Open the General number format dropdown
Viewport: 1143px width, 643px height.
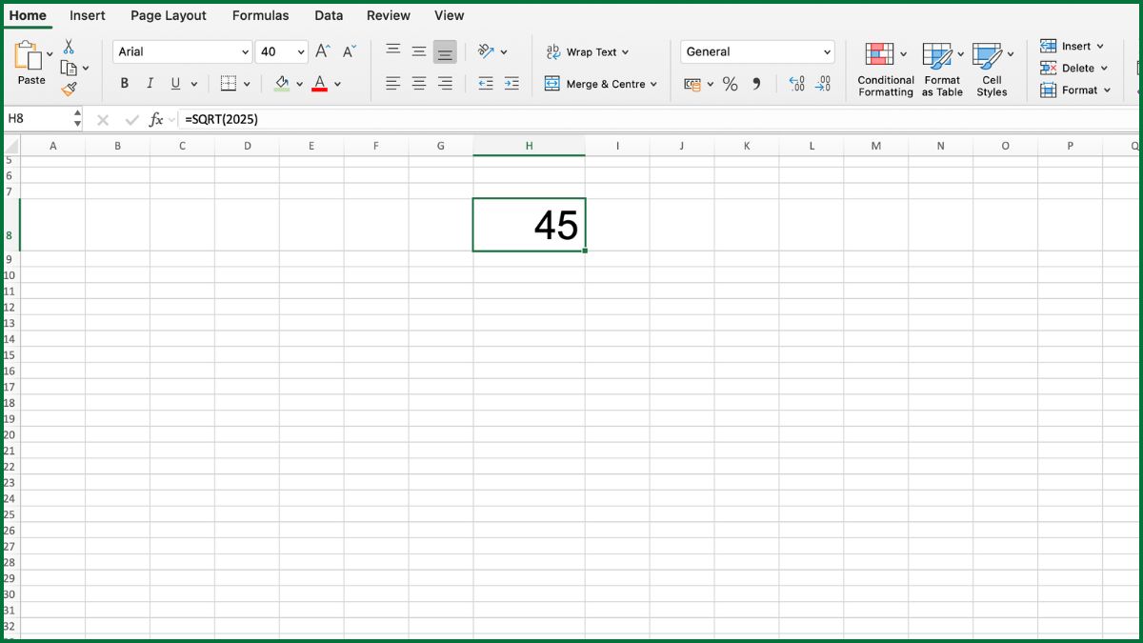(x=828, y=51)
